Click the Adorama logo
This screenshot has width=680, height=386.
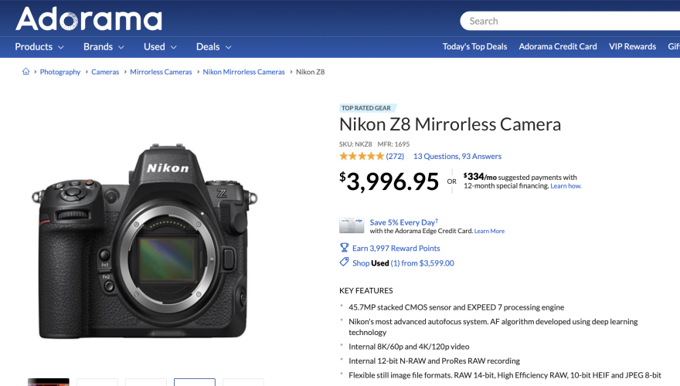click(89, 19)
